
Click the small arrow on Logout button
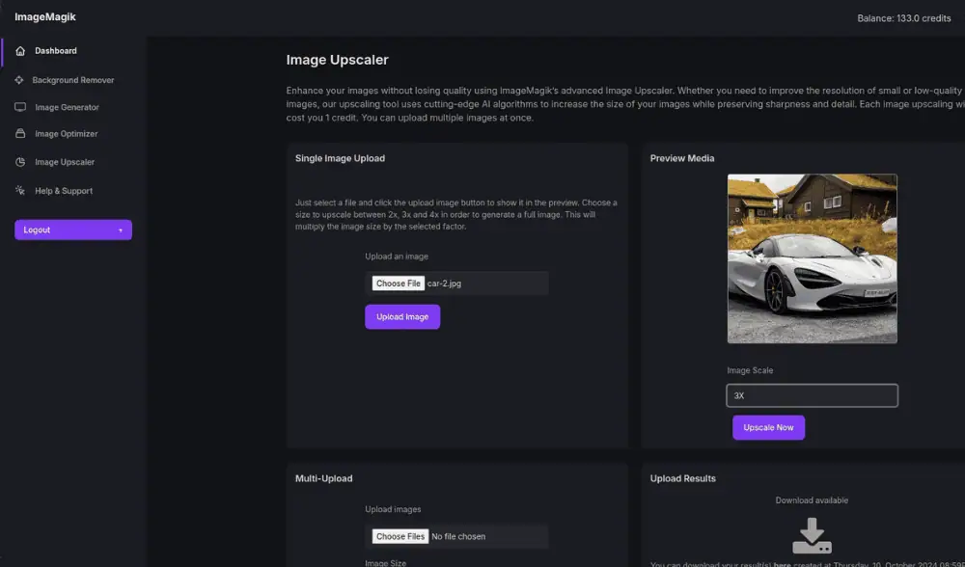120,230
